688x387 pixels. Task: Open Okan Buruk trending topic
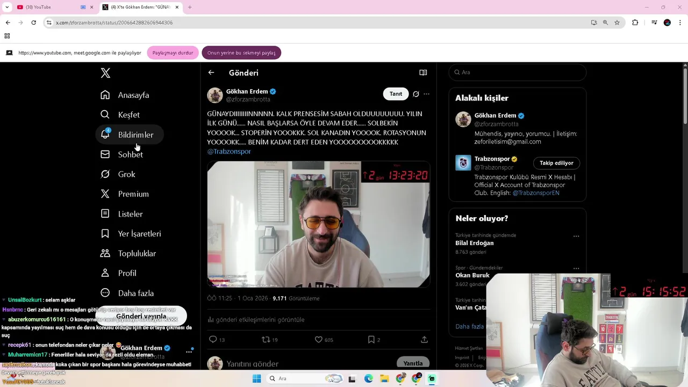click(472, 275)
